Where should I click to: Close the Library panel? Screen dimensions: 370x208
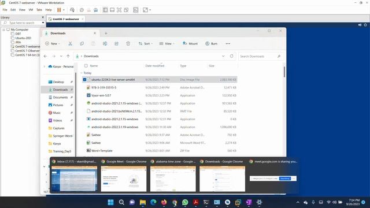[43, 17]
